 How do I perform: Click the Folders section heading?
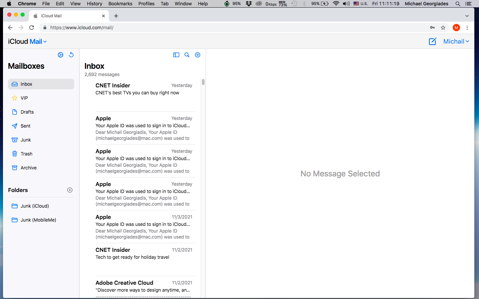tap(18, 190)
